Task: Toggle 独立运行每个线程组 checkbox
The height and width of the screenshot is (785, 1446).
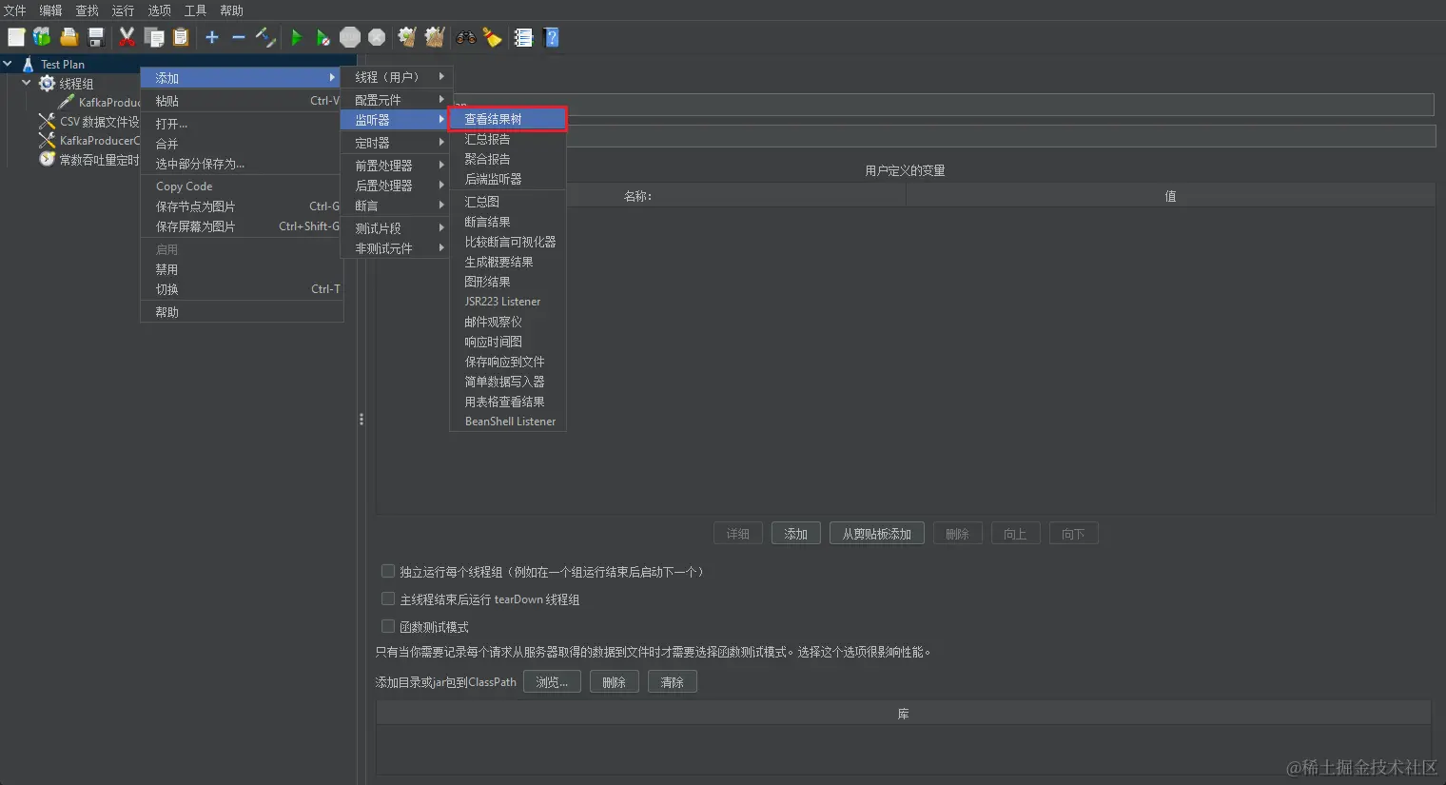Action: click(x=388, y=571)
